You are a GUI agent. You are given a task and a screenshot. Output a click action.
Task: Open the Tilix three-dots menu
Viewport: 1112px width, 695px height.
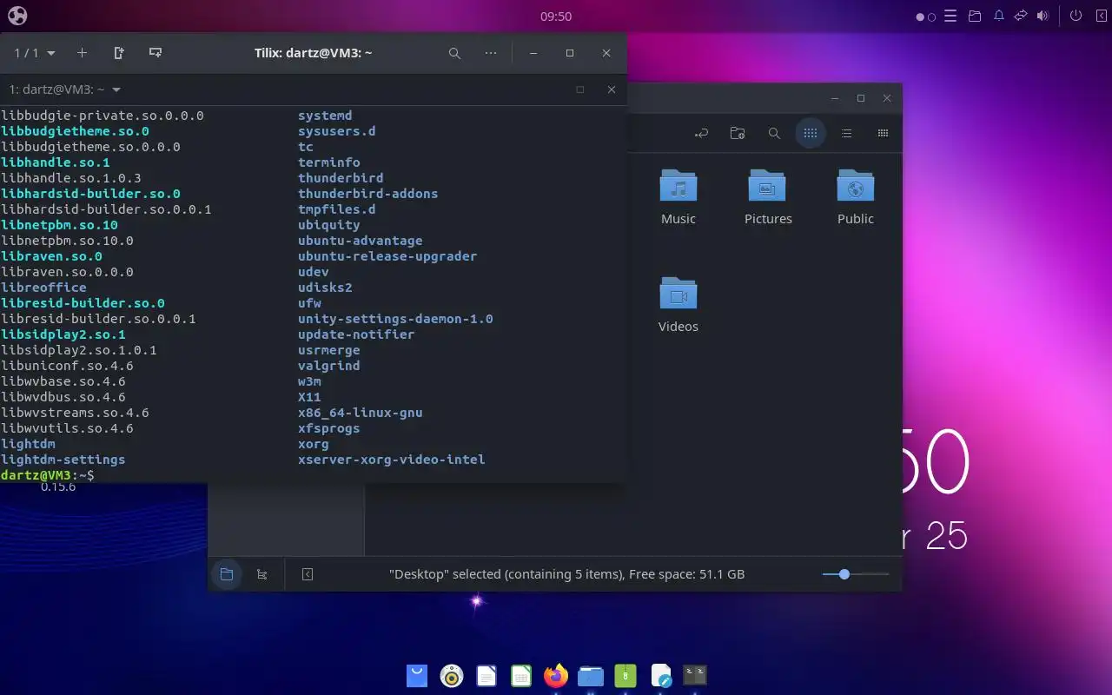point(491,53)
